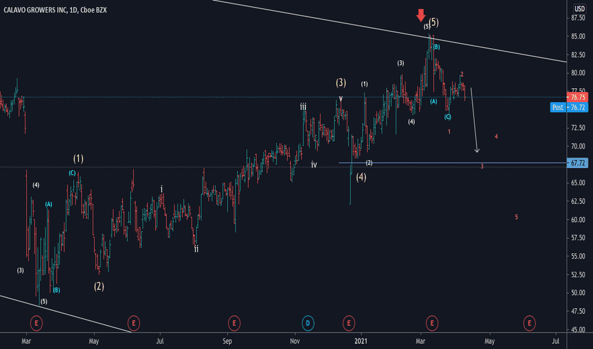
Task: Select the 'iv' sub-wave label
Action: (314, 164)
